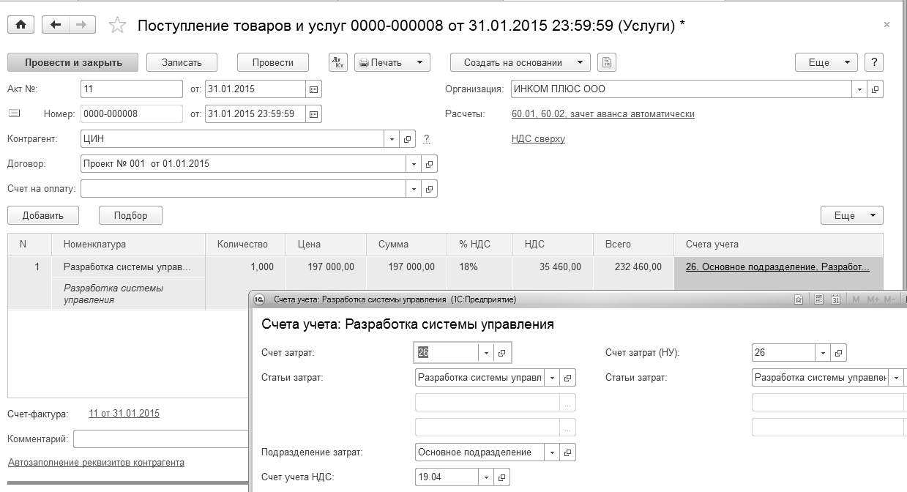
Task: Open Договор record with the open icon
Action: (x=430, y=164)
